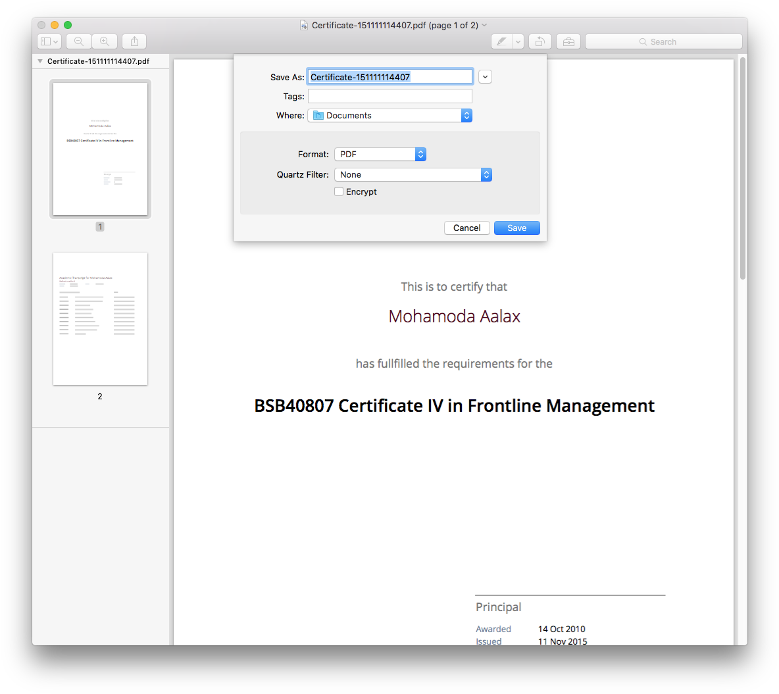Click the sidebar view icon in toolbar
The height and width of the screenshot is (694, 779).
(x=49, y=41)
